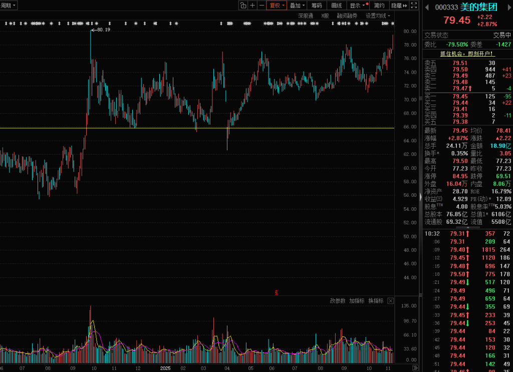The width and height of the screenshot is (513, 372).
Task: Enter fullscreen chart mode via the expand icon
Action: [414, 6]
